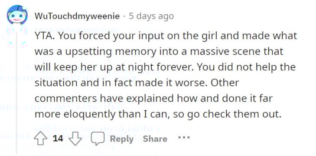Image resolution: width=316 pixels, height=156 pixels.
Task: Downvote the comment using the down arrow
Action: click(x=75, y=139)
